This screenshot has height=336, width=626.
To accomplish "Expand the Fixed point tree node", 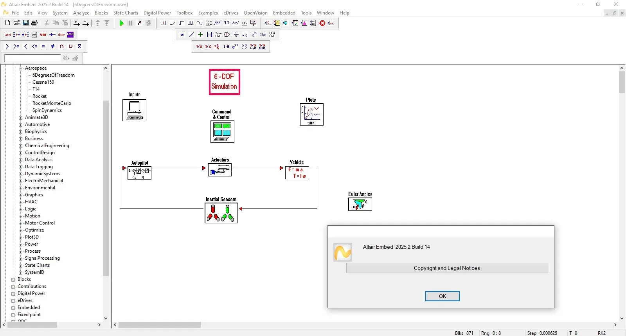I will 13,315.
